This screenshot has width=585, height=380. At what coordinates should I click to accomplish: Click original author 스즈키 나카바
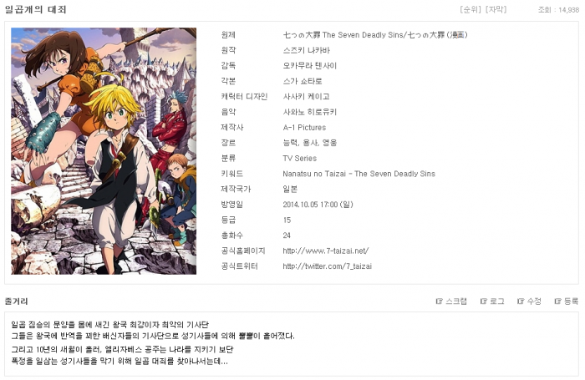pos(307,50)
